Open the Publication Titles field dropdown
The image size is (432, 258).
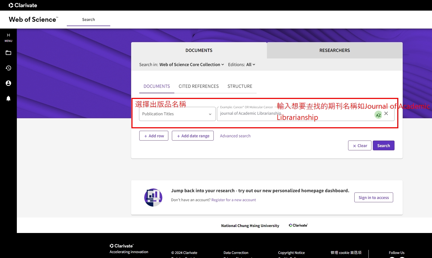[x=177, y=114]
